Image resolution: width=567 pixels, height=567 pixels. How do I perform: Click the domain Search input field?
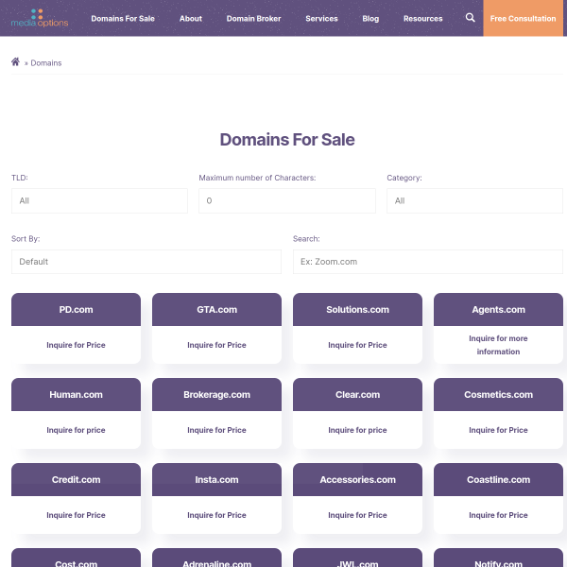[x=428, y=262]
